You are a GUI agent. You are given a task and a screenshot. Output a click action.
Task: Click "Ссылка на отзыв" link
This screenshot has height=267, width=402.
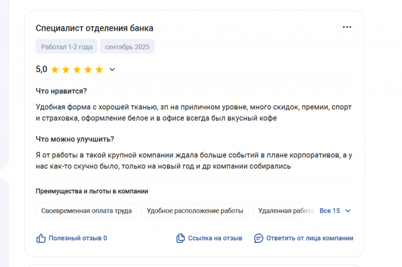coord(215,238)
